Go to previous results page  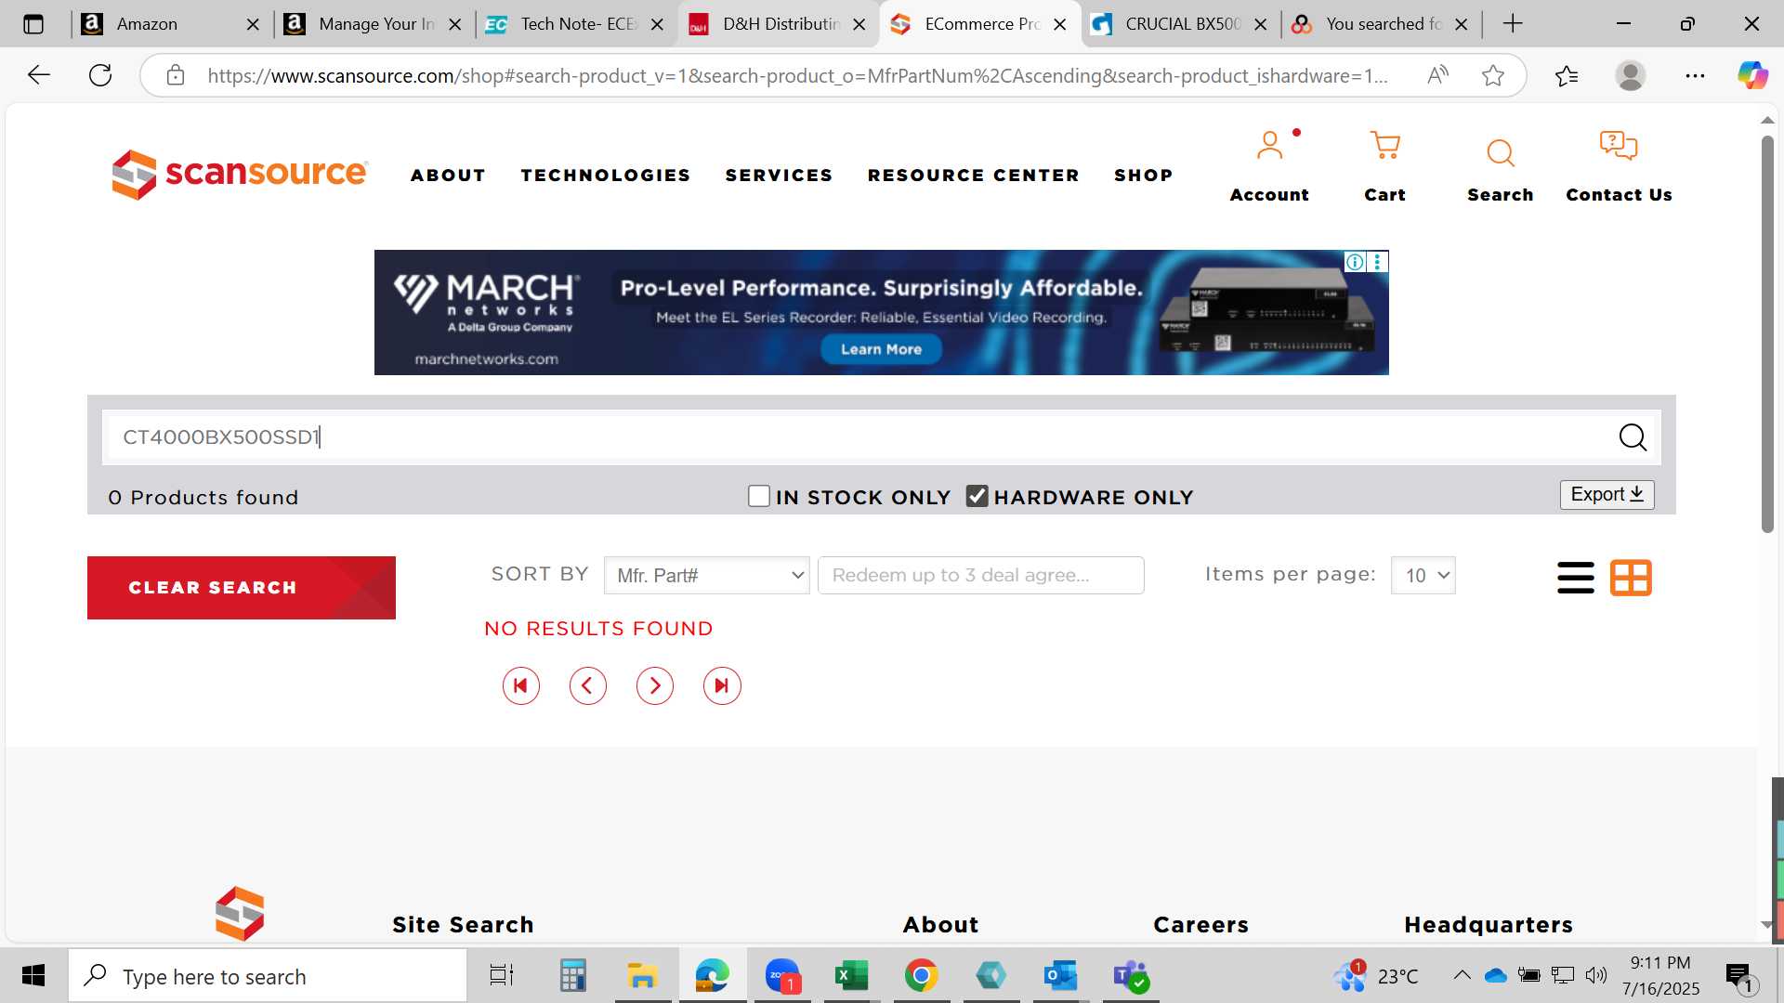(588, 686)
